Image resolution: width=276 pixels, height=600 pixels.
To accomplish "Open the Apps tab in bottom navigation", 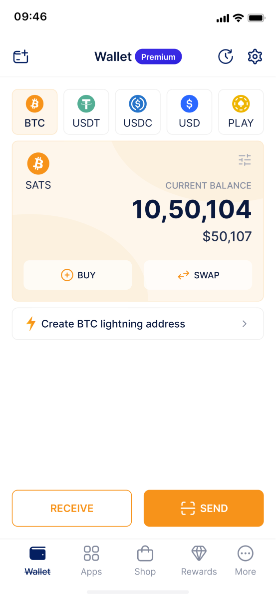I will click(x=91, y=560).
